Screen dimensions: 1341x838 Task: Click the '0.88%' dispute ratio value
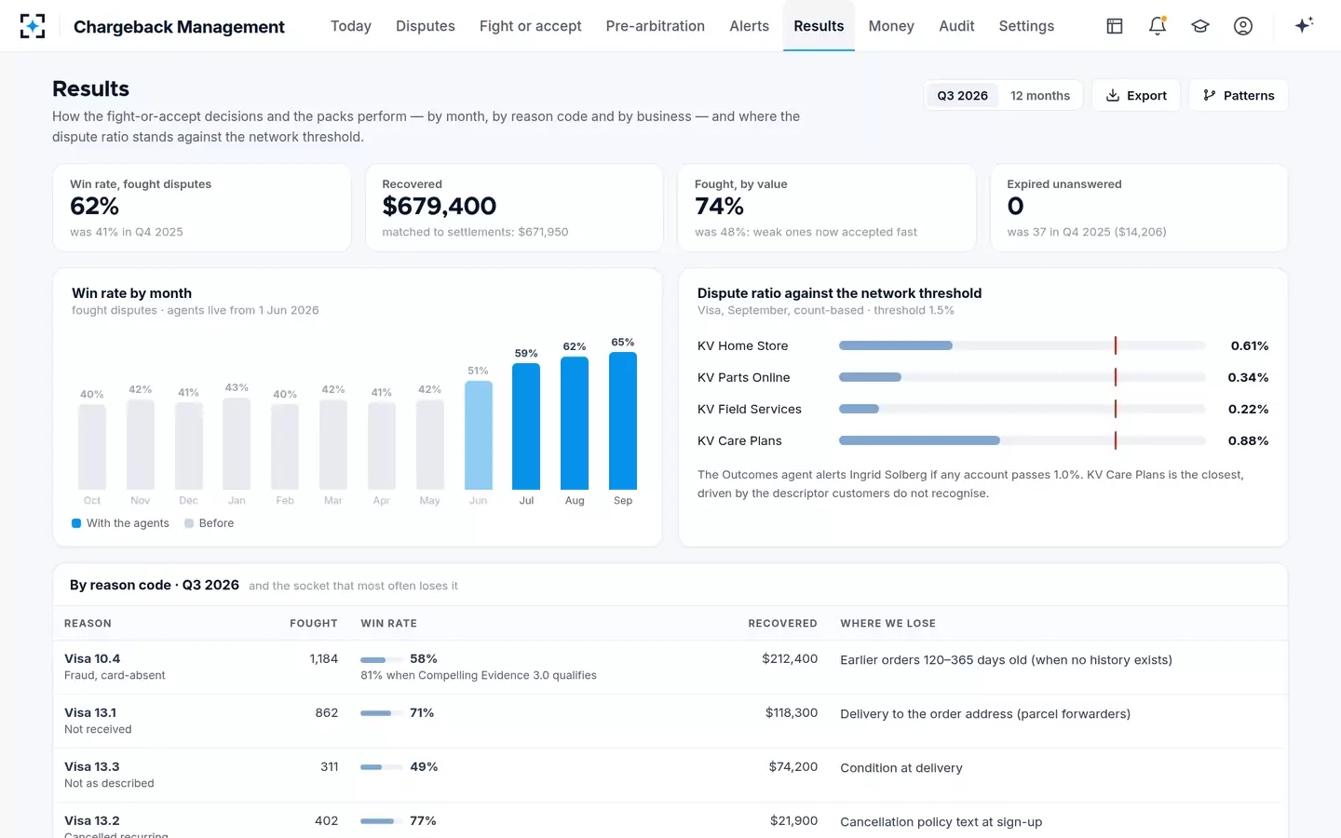click(x=1248, y=440)
